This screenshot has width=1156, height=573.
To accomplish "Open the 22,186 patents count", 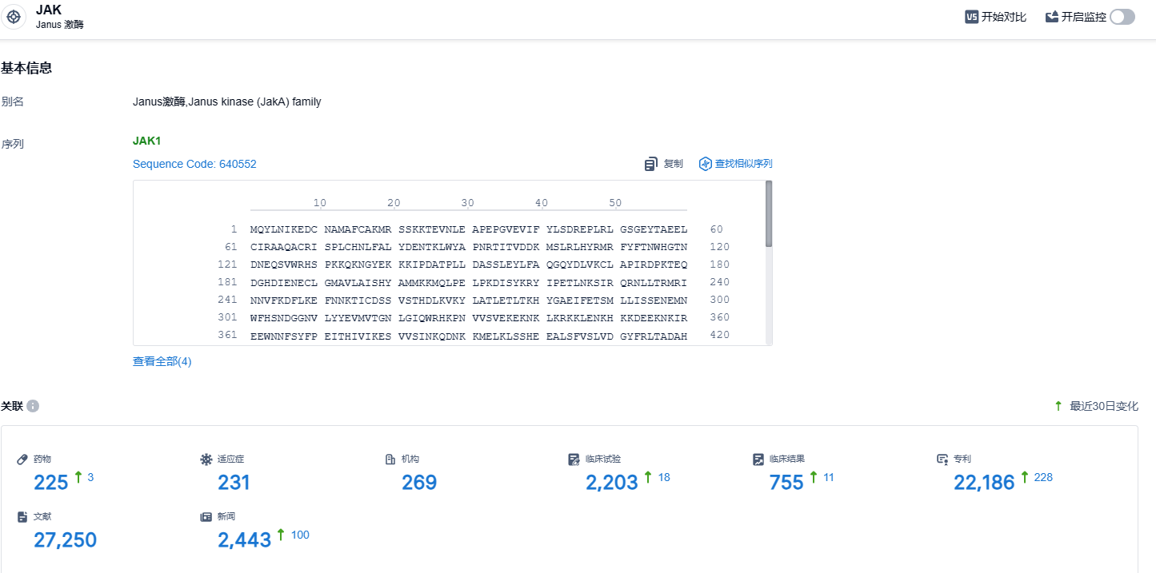I will click(983, 482).
